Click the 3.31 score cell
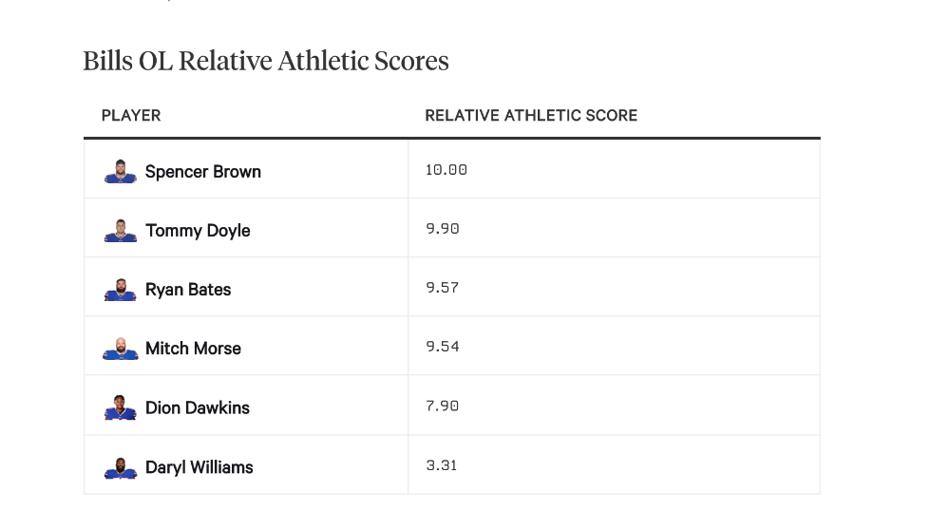Screen dimensions: 950x511 coord(614,465)
